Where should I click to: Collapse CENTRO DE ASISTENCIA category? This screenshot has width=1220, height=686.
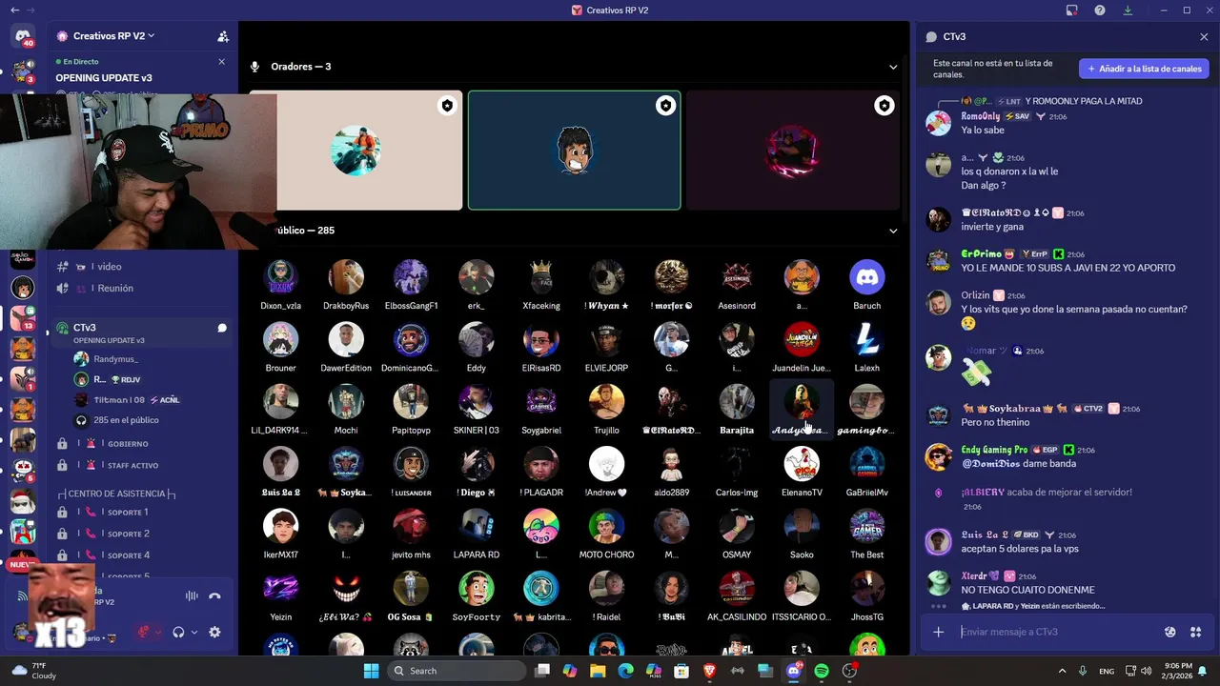[x=116, y=494]
